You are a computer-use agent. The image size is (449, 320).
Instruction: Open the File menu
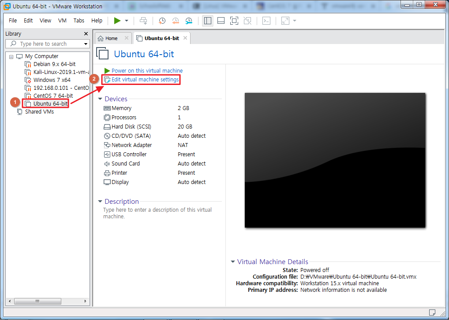coord(13,21)
